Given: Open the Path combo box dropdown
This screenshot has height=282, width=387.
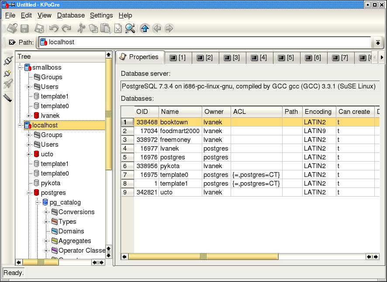Looking at the screenshot, I should pyautogui.click(x=378, y=42).
